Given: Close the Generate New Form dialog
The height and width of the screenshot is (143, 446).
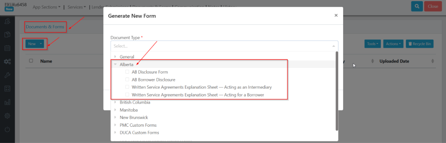Looking at the screenshot, I should (336, 15).
